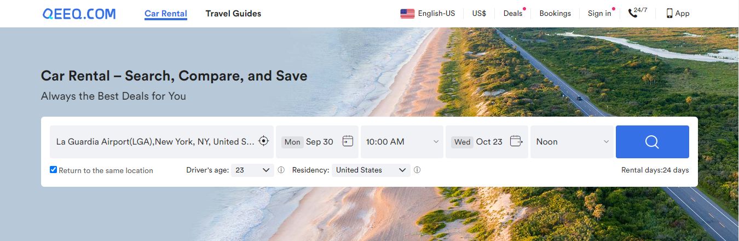
Task: Open the Noon drop-off time dropdown
Action: [572, 142]
